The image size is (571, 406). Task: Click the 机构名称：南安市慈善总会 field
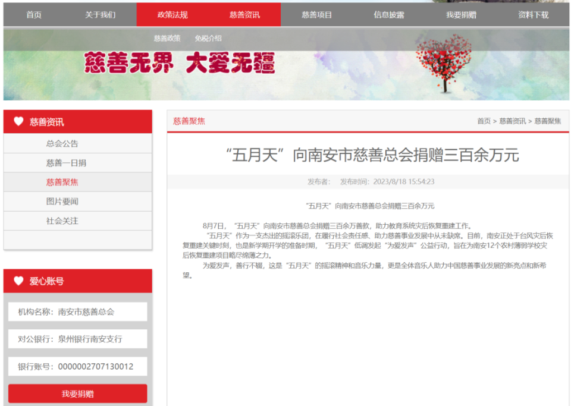77,311
